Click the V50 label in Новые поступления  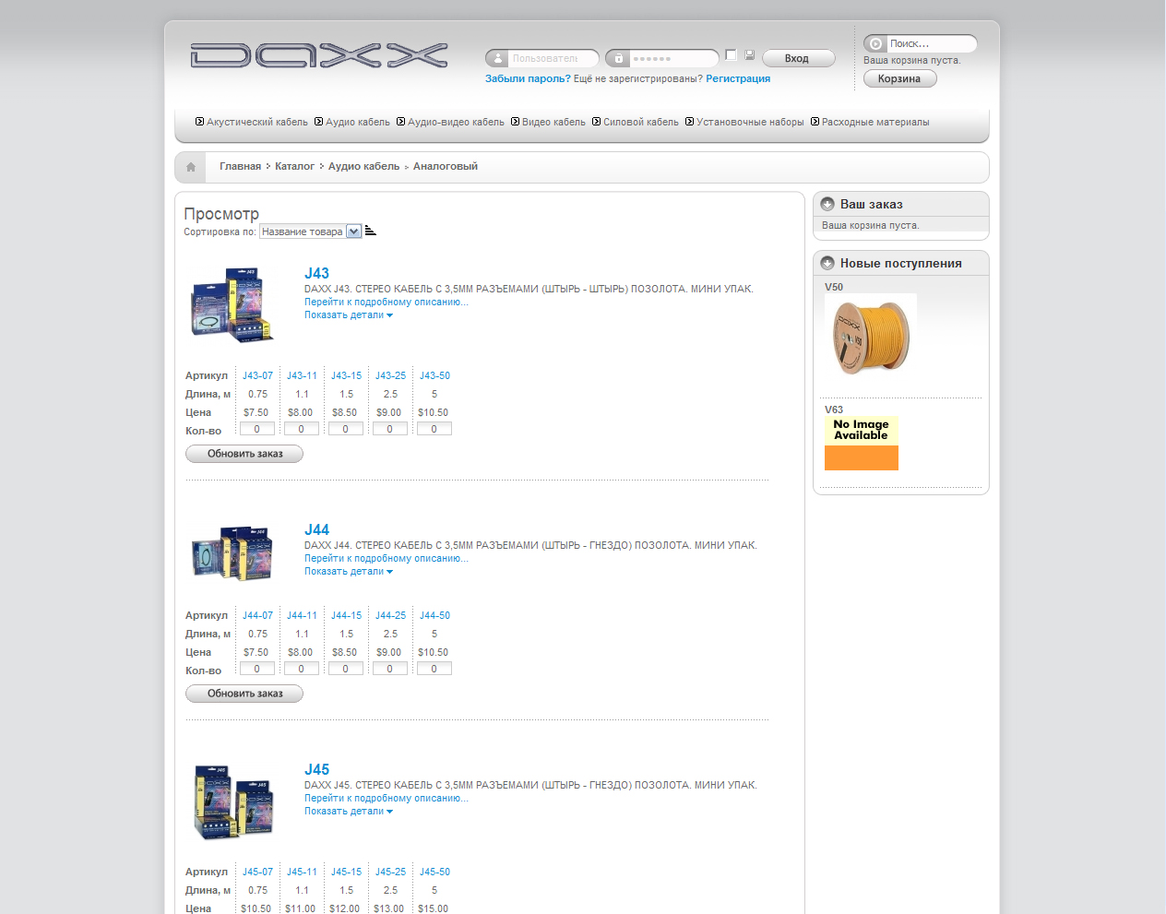pos(834,288)
